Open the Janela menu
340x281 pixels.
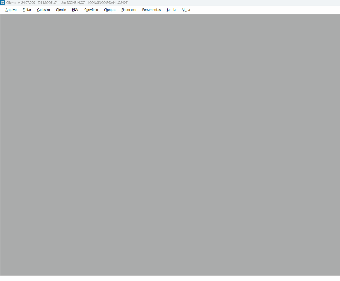click(x=171, y=10)
